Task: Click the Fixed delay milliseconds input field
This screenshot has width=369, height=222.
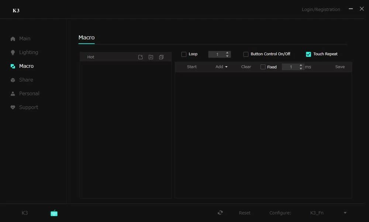Action: point(290,67)
